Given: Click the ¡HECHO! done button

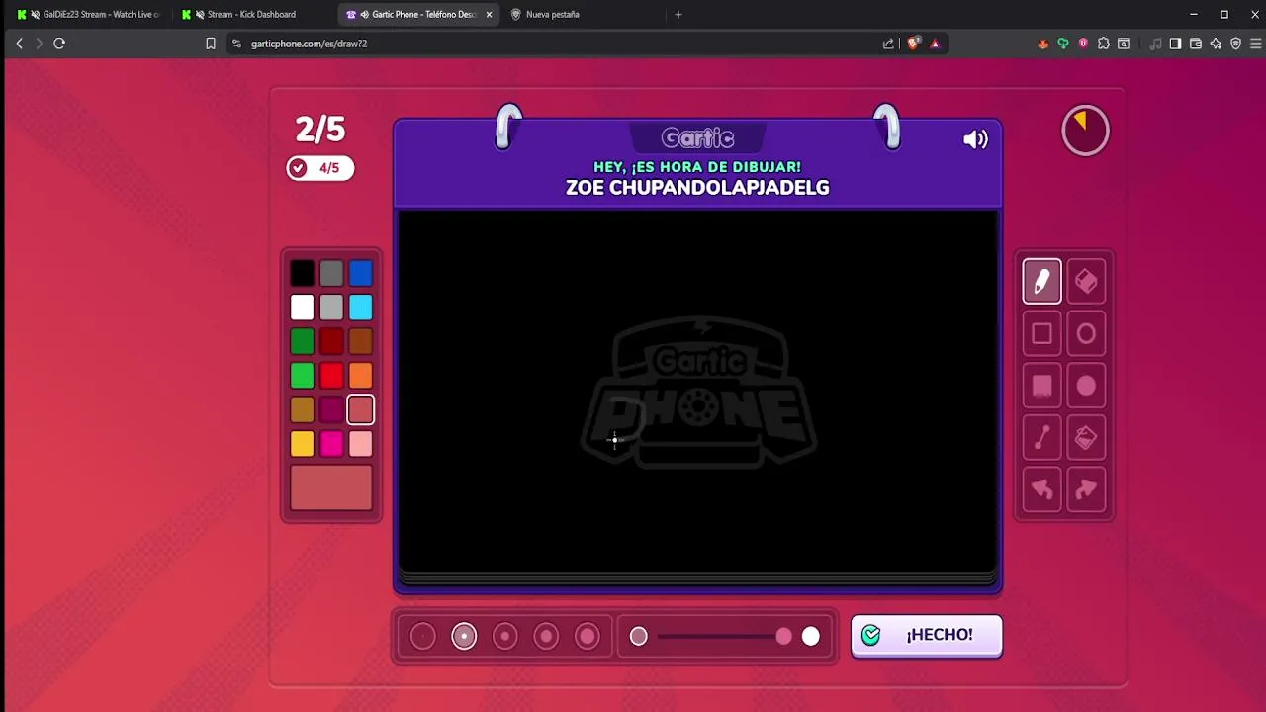Looking at the screenshot, I should pyautogui.click(x=927, y=636).
